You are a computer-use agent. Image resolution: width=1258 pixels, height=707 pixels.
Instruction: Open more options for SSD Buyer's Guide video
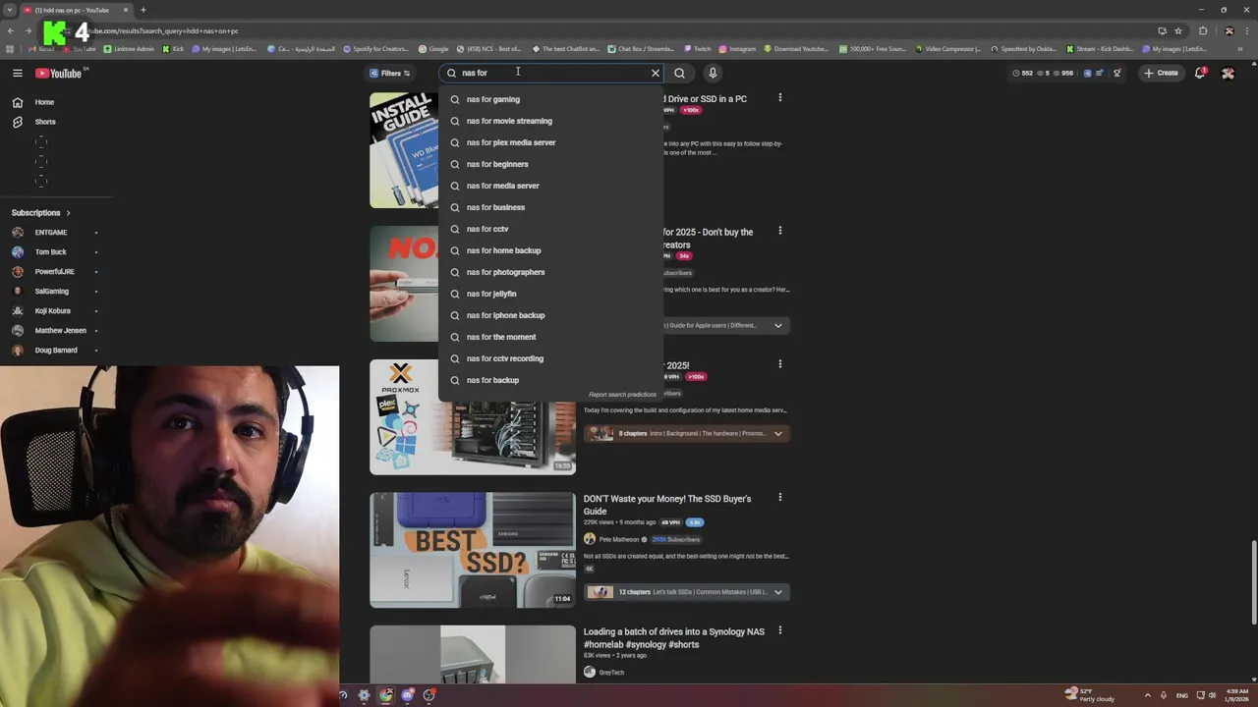point(780,498)
